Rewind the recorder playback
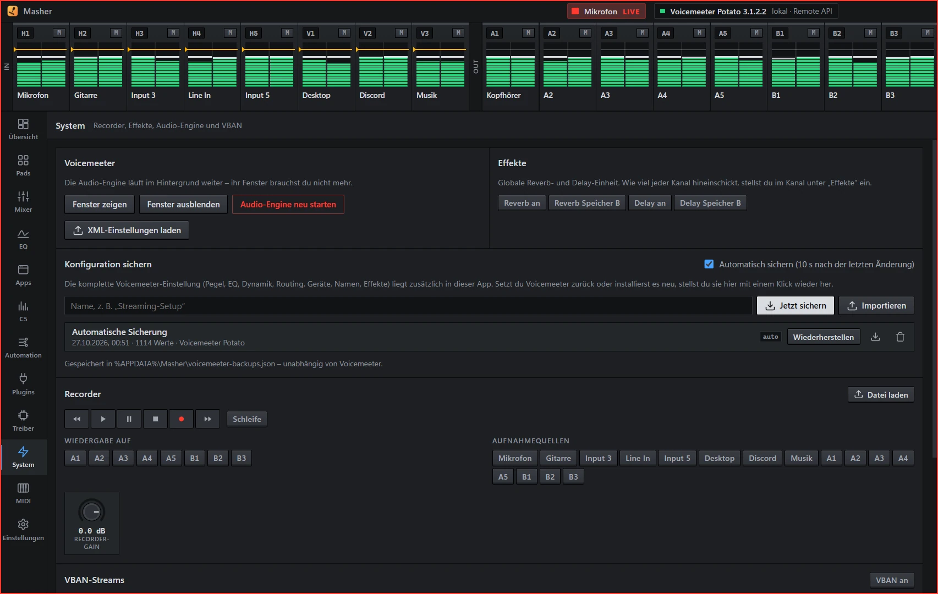This screenshot has height=594, width=938. 77,419
